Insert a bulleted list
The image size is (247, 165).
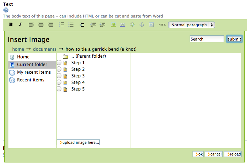pos(71,24)
